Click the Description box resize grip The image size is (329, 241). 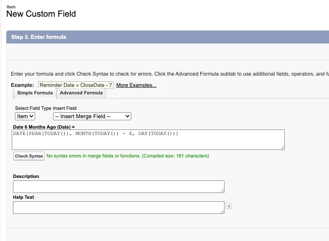click(x=222, y=191)
